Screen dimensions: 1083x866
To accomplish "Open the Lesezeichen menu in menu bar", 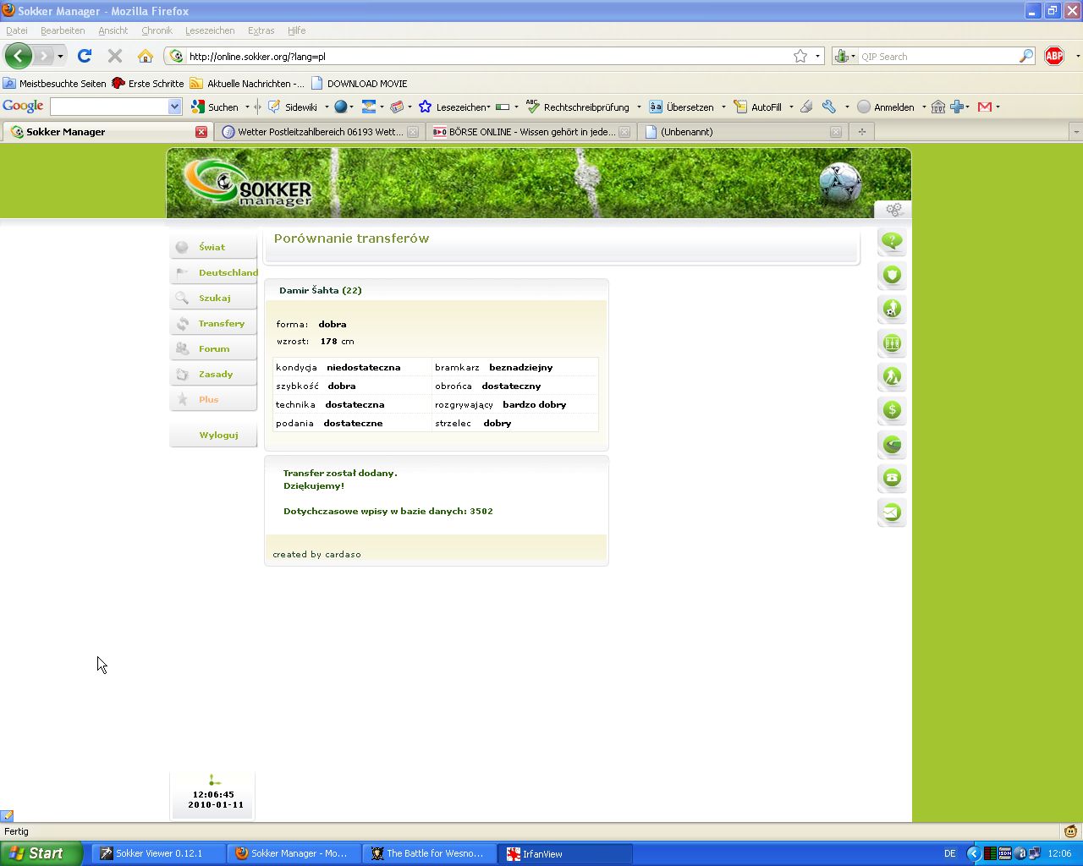I will pyautogui.click(x=210, y=30).
